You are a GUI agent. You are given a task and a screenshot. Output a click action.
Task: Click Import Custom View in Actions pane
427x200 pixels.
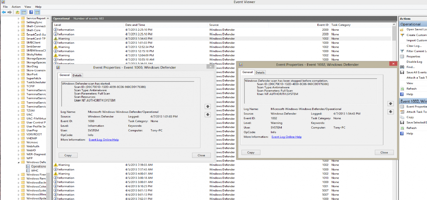click(417, 41)
